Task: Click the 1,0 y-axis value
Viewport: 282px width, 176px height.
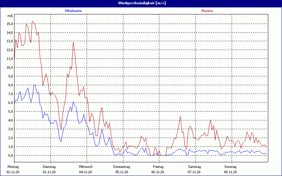Action: [x=11, y=146]
